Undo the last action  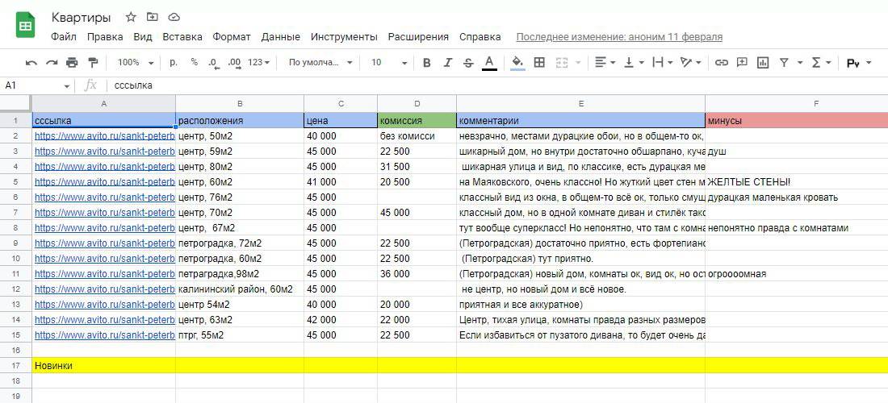click(31, 62)
